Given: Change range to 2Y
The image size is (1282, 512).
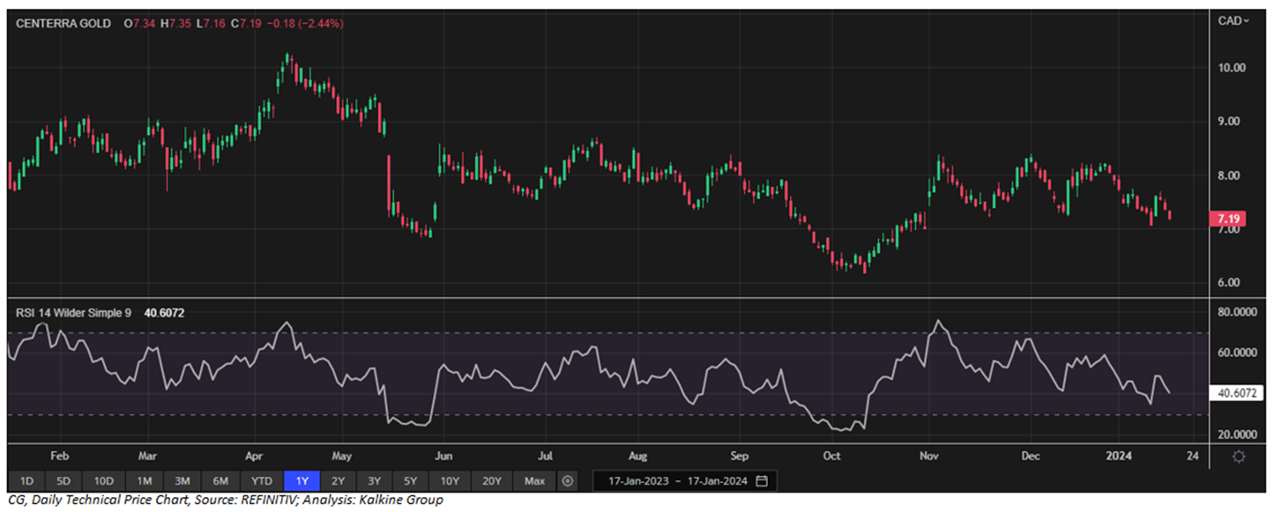Looking at the screenshot, I should tap(339, 481).
